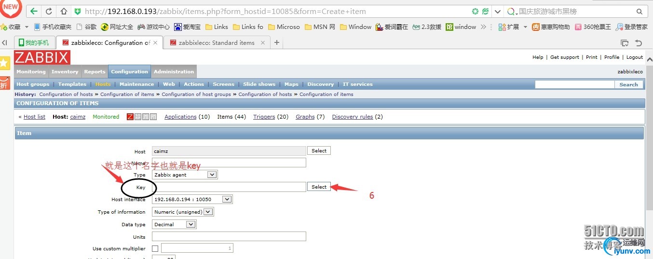Click the Get support link
The height and width of the screenshot is (259, 653).
564,57
